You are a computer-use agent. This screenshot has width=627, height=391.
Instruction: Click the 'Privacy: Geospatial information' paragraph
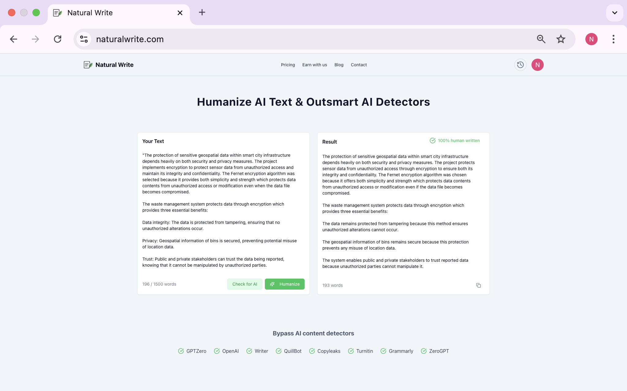[x=220, y=244]
